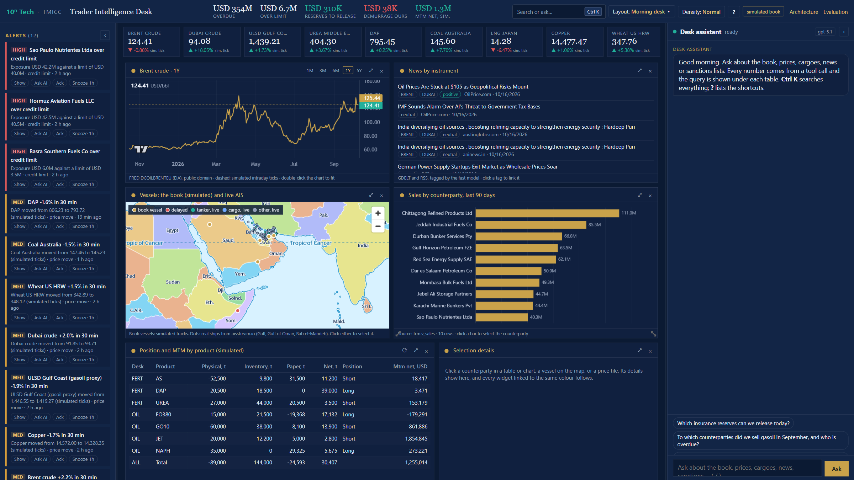Viewport: 854px width, 480px height.
Task: Change the Density Normal setting
Action: (701, 12)
